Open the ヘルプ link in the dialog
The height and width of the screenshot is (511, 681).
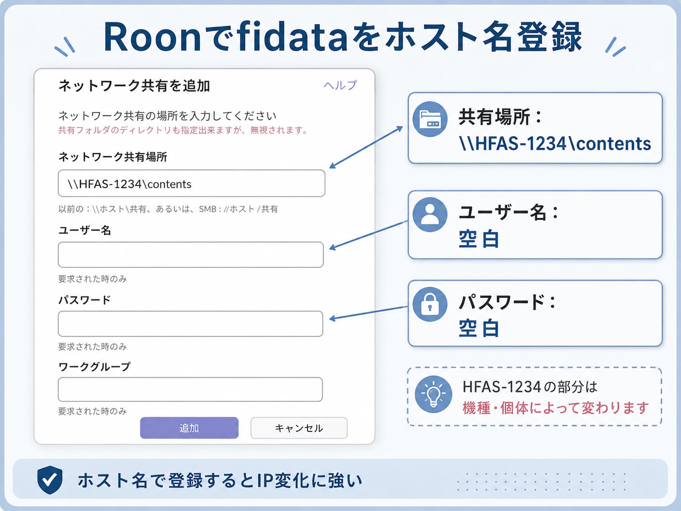(340, 85)
